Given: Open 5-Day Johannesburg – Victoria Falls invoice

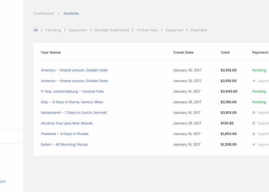Looking at the screenshot, I should pos(72,91).
